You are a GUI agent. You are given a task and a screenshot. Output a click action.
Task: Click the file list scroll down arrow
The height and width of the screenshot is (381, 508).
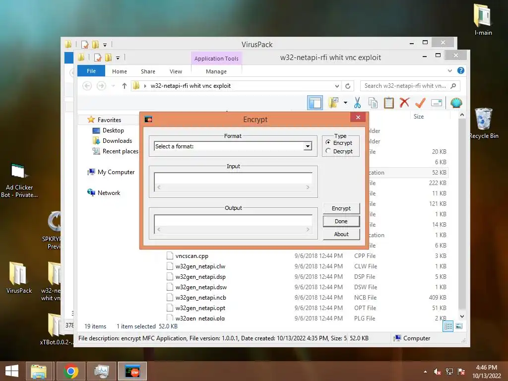462,316
